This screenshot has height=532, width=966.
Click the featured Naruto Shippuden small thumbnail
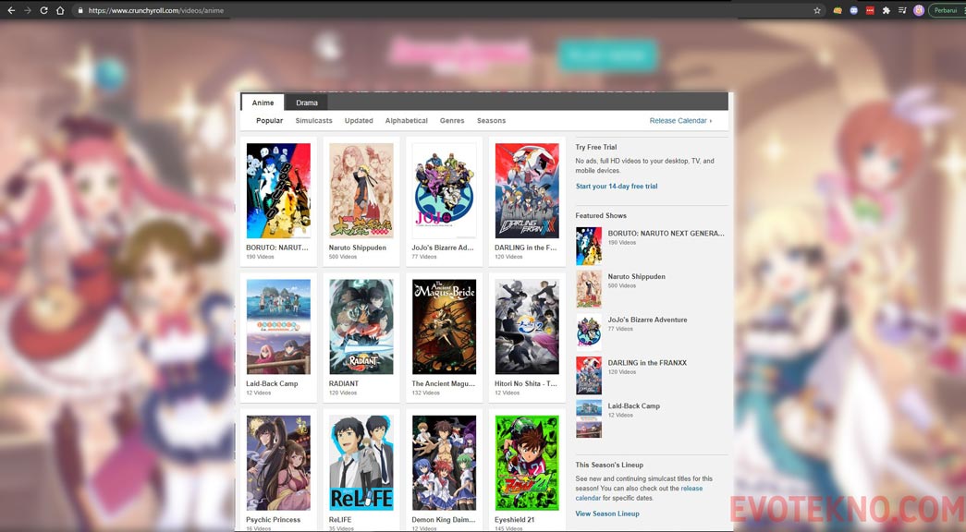(588, 289)
